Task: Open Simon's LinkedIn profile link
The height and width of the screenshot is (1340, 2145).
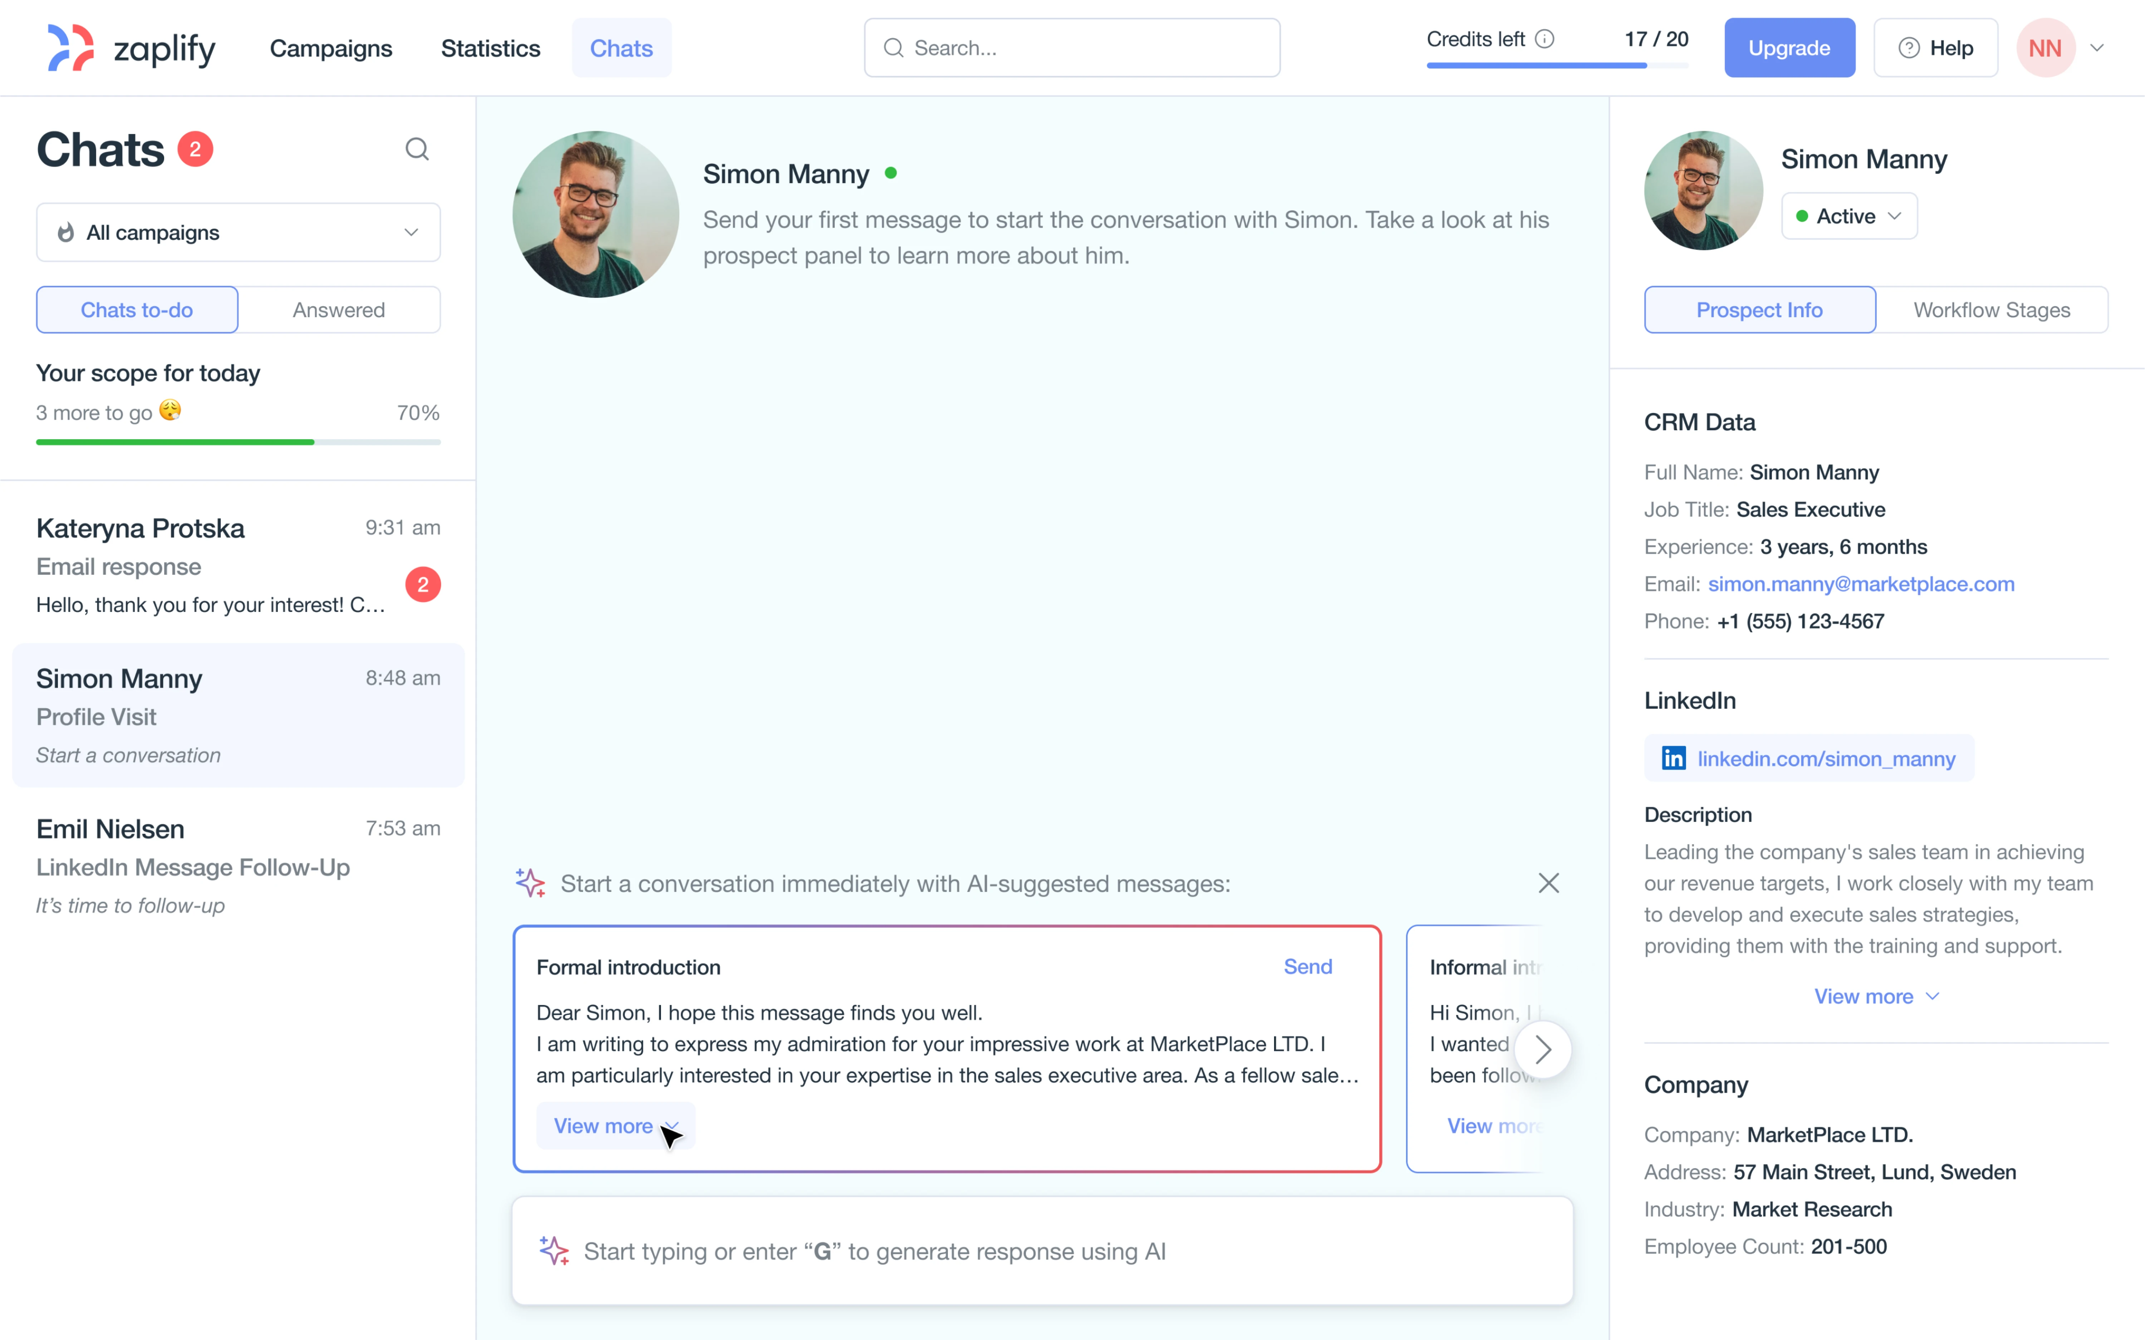Action: (x=1826, y=759)
